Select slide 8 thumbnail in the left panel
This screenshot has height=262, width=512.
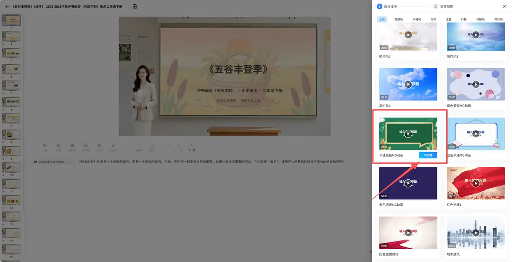(12, 135)
